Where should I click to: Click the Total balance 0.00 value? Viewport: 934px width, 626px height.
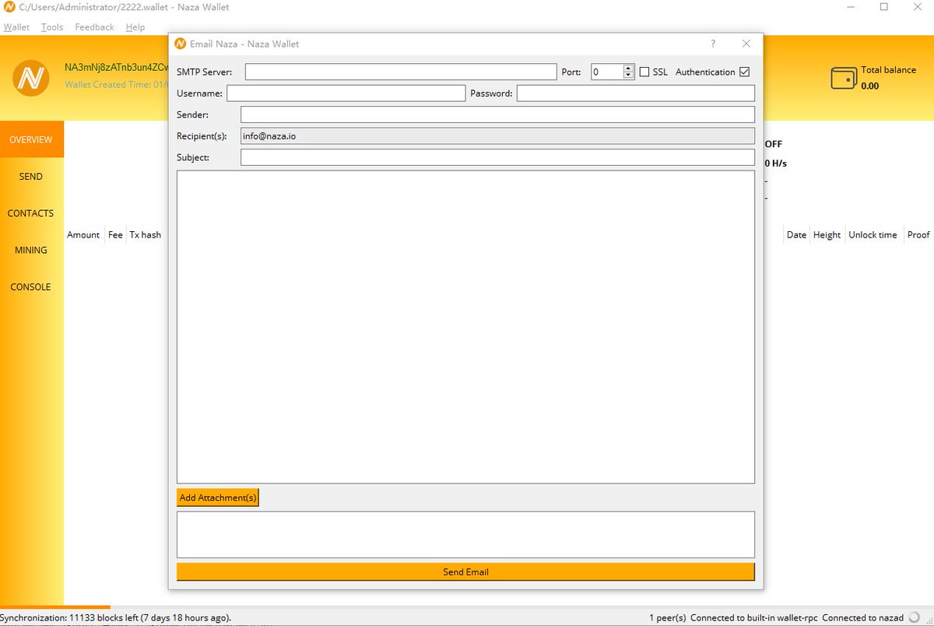[x=869, y=86]
